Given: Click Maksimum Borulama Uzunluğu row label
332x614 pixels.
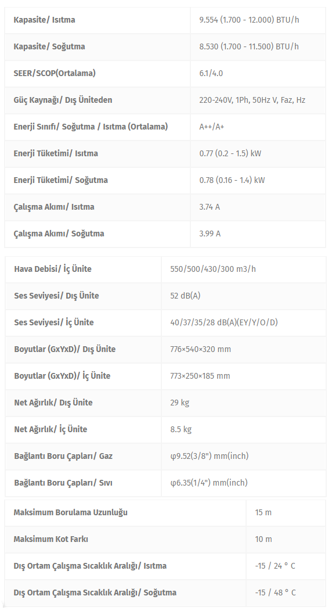Looking at the screenshot, I should coord(70,512).
